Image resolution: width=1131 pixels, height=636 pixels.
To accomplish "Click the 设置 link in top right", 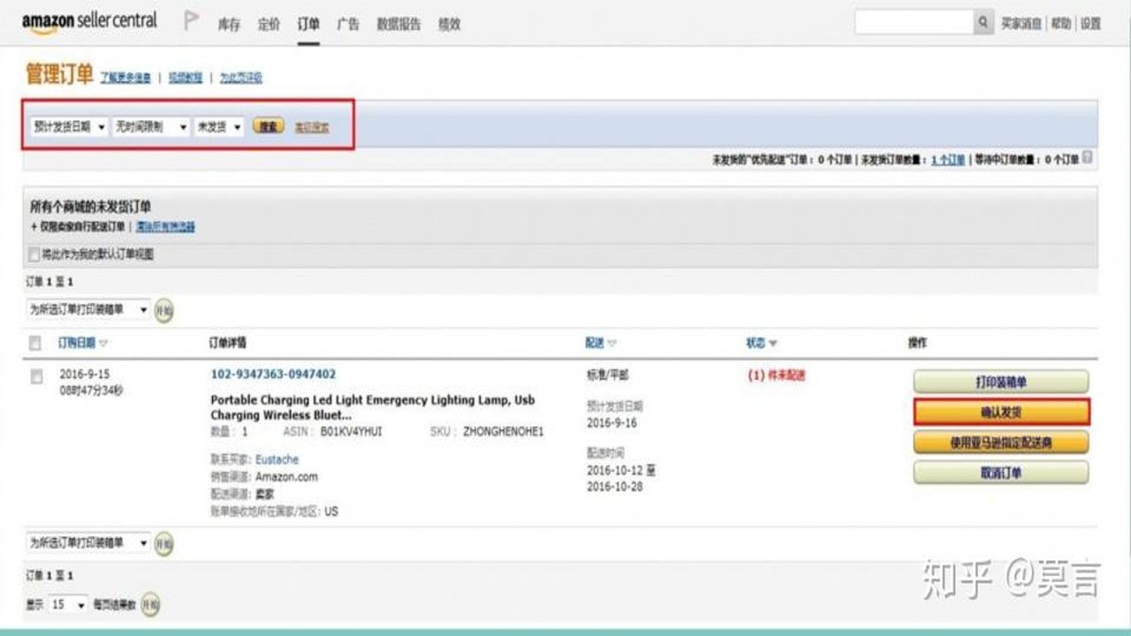I will 1091,24.
